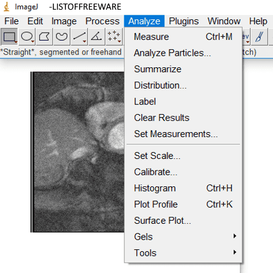This screenshot has height=273, width=273.
Task: Select the Angle tool
Action: click(x=96, y=36)
